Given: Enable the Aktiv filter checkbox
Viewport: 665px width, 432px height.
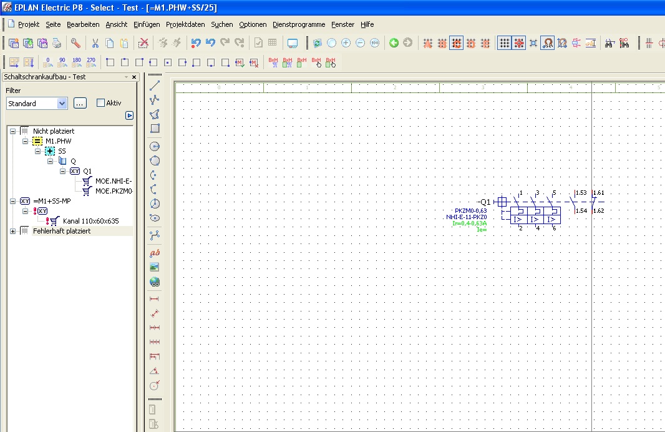Looking at the screenshot, I should tap(100, 103).
